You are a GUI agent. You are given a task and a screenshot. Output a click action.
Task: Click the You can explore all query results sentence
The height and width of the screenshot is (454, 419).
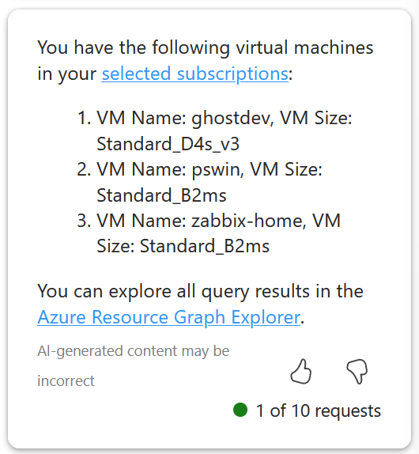[x=200, y=291]
